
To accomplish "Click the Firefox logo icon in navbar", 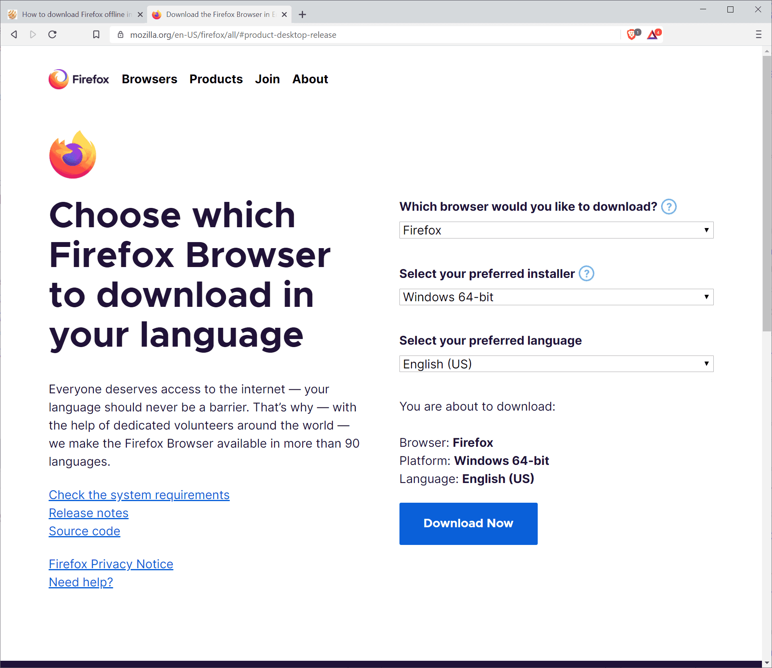I will coord(58,79).
